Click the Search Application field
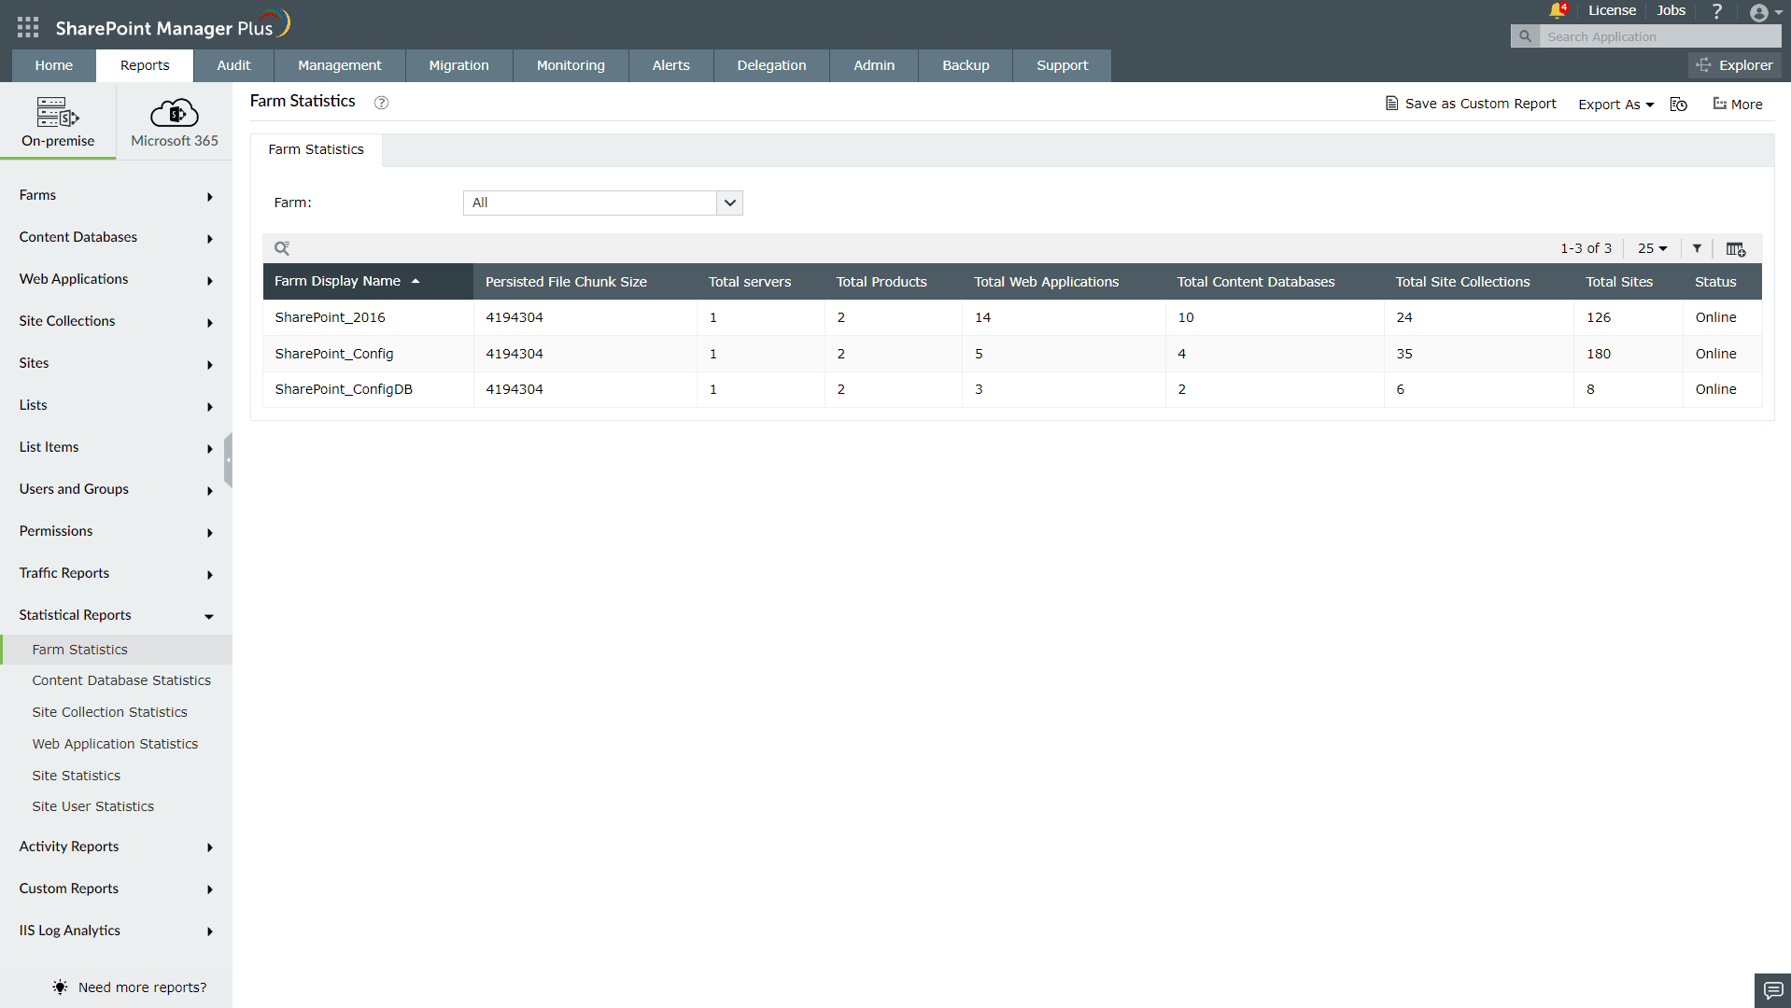 (1660, 36)
